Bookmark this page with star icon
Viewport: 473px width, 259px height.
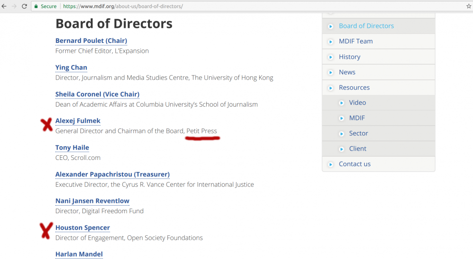pyautogui.click(x=468, y=6)
